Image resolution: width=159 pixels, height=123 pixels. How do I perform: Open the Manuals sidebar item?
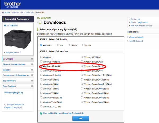pos(18,70)
